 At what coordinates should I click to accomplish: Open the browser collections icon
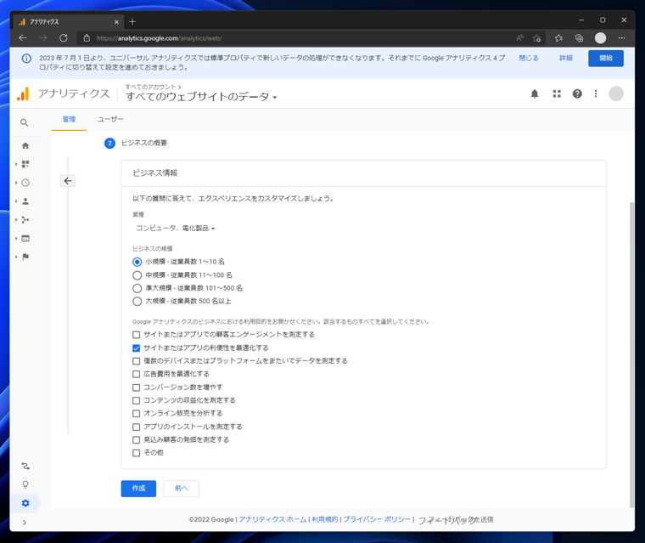pos(579,38)
